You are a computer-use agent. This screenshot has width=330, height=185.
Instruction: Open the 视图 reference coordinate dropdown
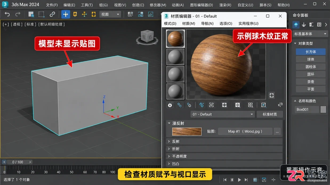pos(110,14)
